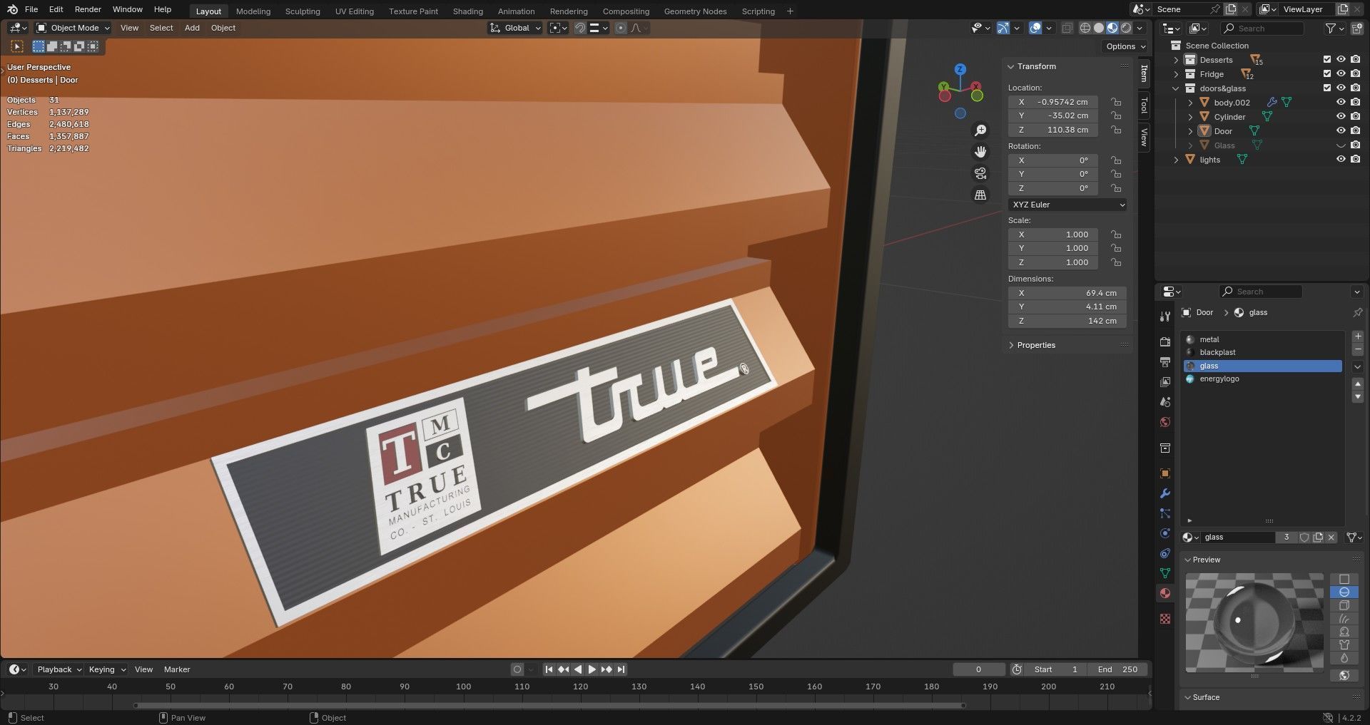
Task: Click the End frame 250 field
Action: pos(1118,669)
